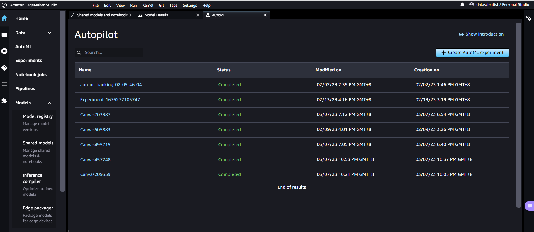The height and width of the screenshot is (232, 534).
Task: Open the running terminals and kernels icon
Action: pyautogui.click(x=4, y=51)
